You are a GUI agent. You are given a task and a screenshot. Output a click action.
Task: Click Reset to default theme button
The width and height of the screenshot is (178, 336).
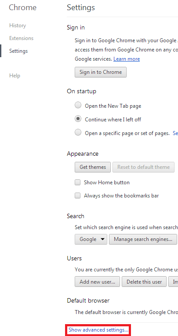click(144, 167)
